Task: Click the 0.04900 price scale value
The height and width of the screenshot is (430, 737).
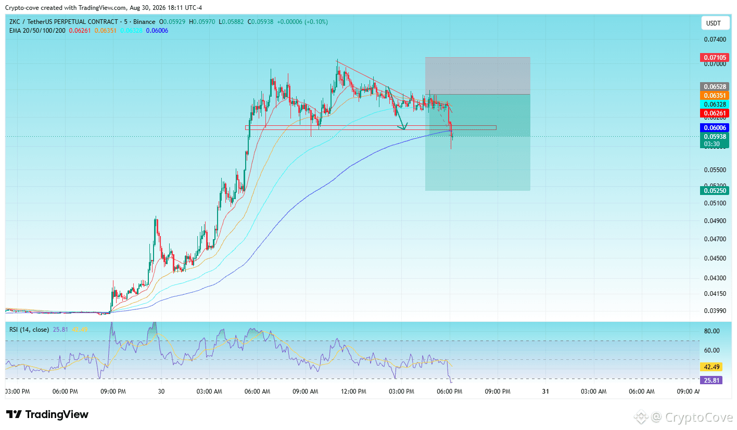Action: (x=715, y=221)
